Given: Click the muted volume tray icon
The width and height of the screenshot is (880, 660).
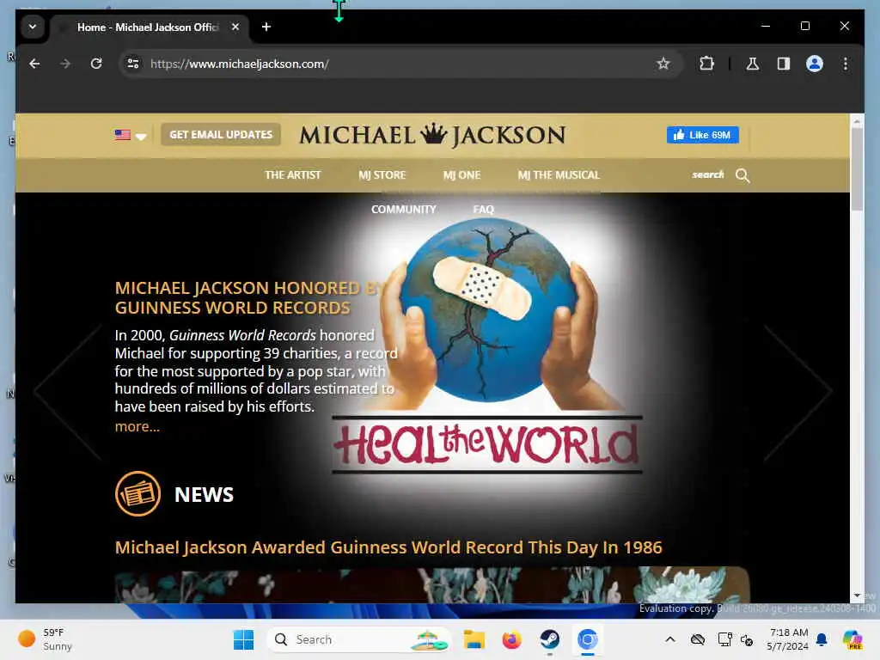Looking at the screenshot, I should (x=747, y=639).
